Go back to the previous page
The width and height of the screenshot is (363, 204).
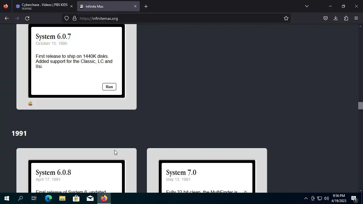[x=7, y=18]
